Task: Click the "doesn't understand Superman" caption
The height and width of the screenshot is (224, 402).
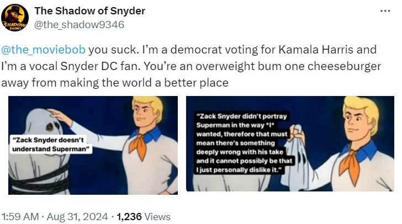Action: 51,145
